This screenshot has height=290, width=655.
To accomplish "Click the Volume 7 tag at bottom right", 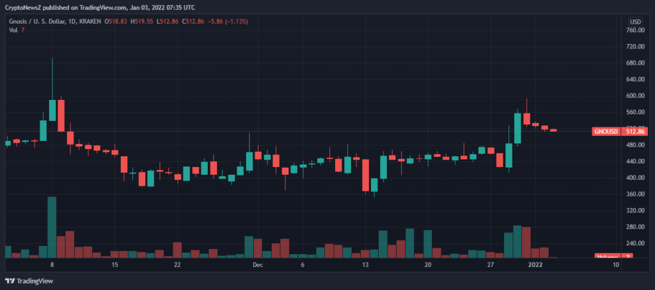I will pos(613,257).
